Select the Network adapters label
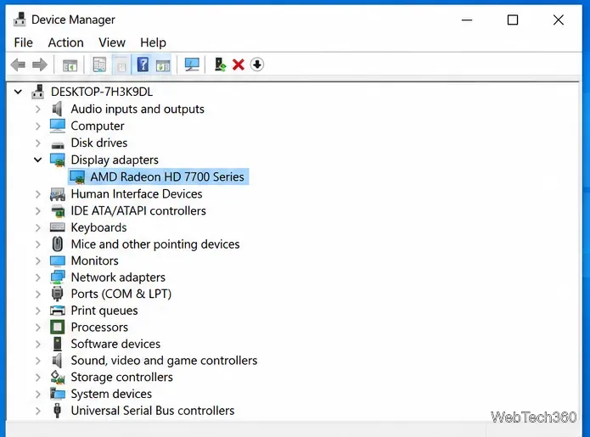Viewport: 590px width, 437px height. pyautogui.click(x=118, y=277)
